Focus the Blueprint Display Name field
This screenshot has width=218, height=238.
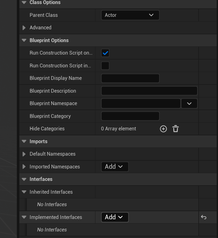point(130,78)
